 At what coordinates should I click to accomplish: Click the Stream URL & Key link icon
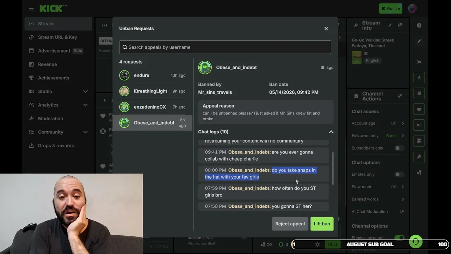coord(31,37)
